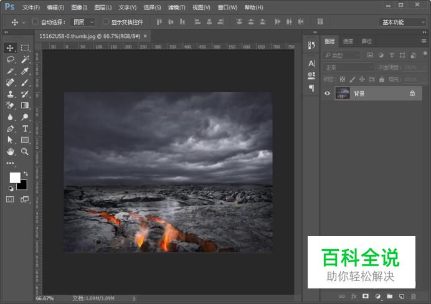This screenshot has width=431, height=304.
Task: Hide the 背景 layer with eye icon
Action: point(327,93)
